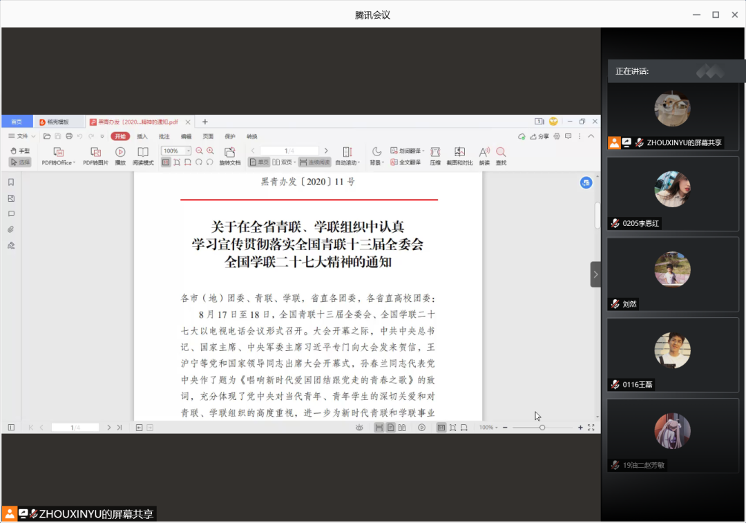Click the 朗读 read aloud icon

click(x=484, y=152)
